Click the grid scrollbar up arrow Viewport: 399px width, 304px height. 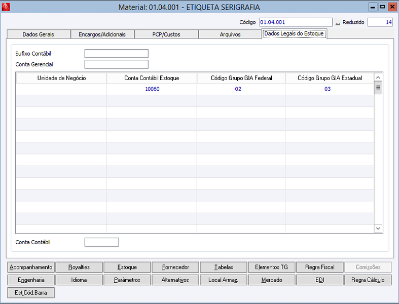(378, 78)
